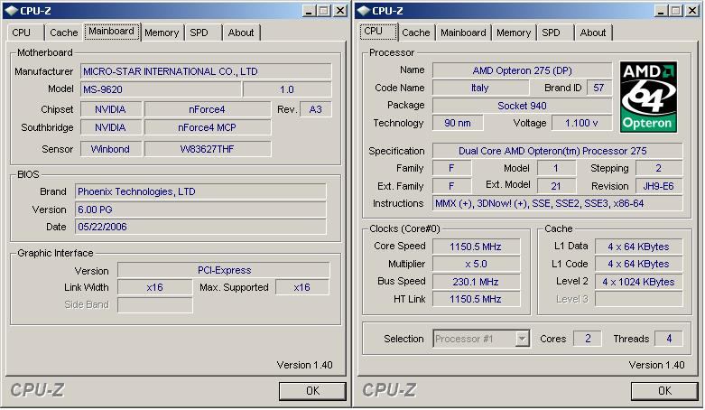
Task: Click the L1 Code 4 x 64 KBytes value
Action: (x=638, y=264)
